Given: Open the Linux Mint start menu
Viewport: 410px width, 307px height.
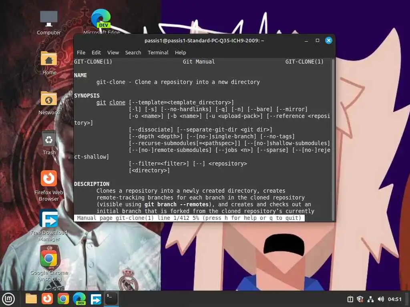Looking at the screenshot, I should (8, 299).
